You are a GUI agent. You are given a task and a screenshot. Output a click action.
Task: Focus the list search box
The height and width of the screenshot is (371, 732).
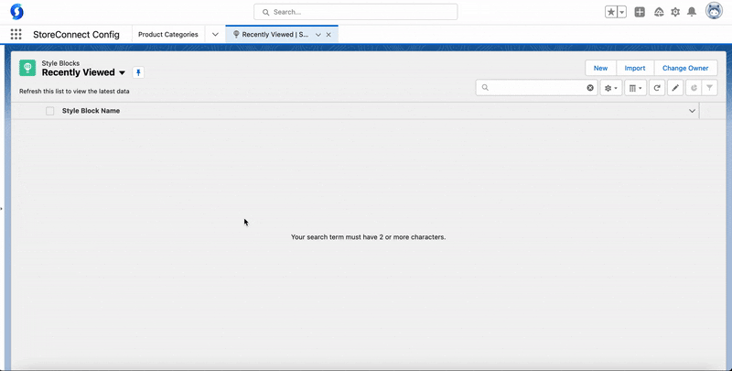pos(536,87)
